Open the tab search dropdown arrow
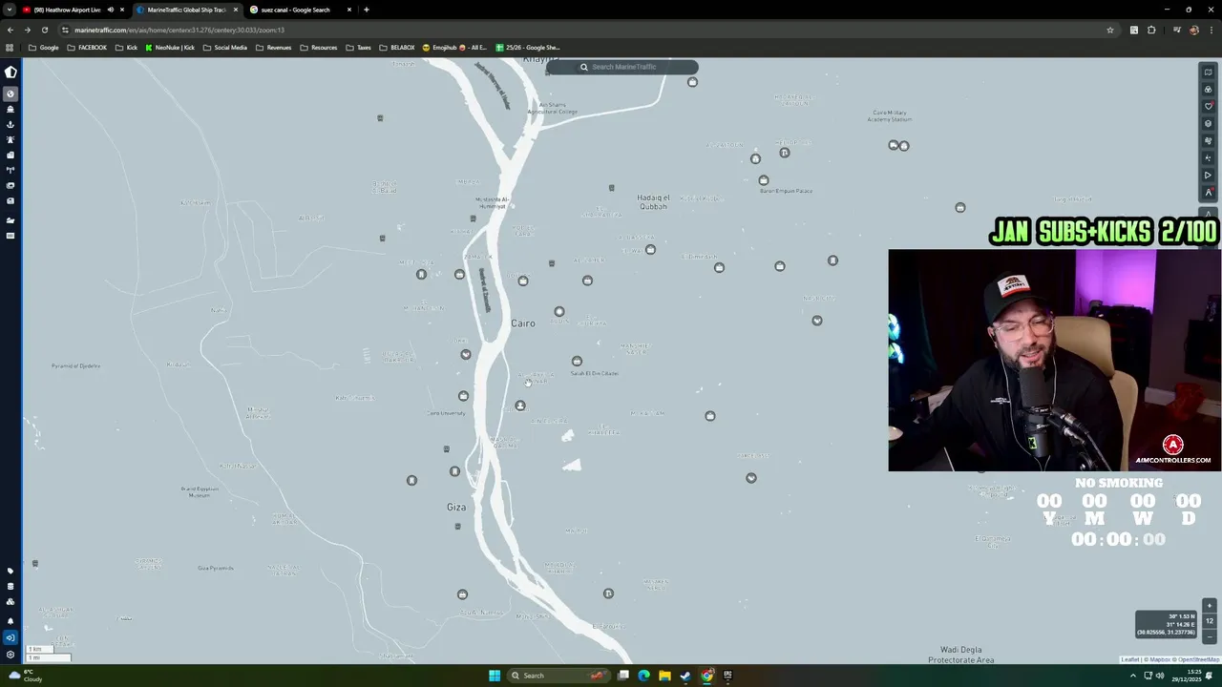 (10, 10)
